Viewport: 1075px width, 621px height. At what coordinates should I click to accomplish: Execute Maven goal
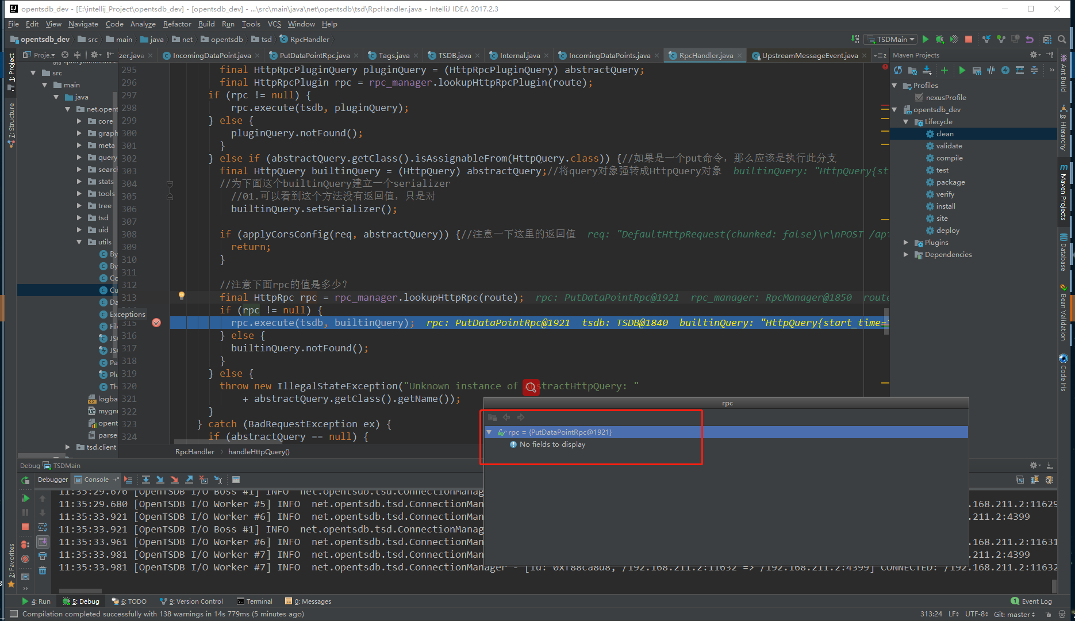pos(977,70)
